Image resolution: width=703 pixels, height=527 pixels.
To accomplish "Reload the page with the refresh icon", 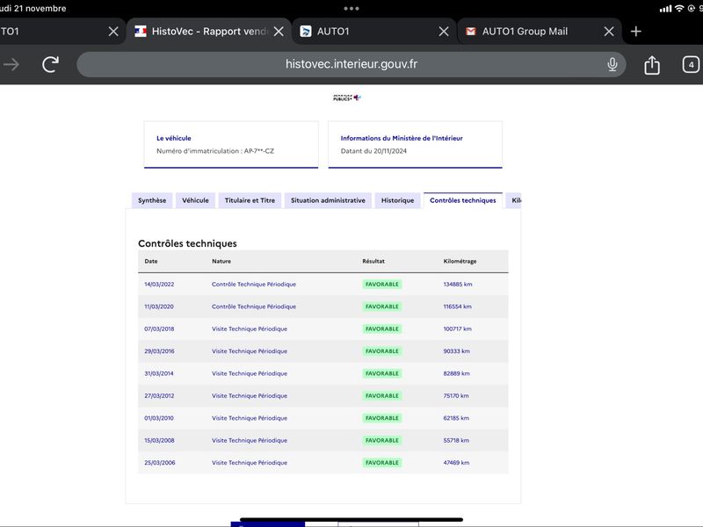I will pyautogui.click(x=51, y=64).
